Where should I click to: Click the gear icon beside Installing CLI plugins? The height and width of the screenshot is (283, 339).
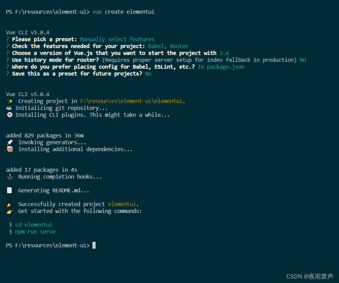[x=10, y=115]
